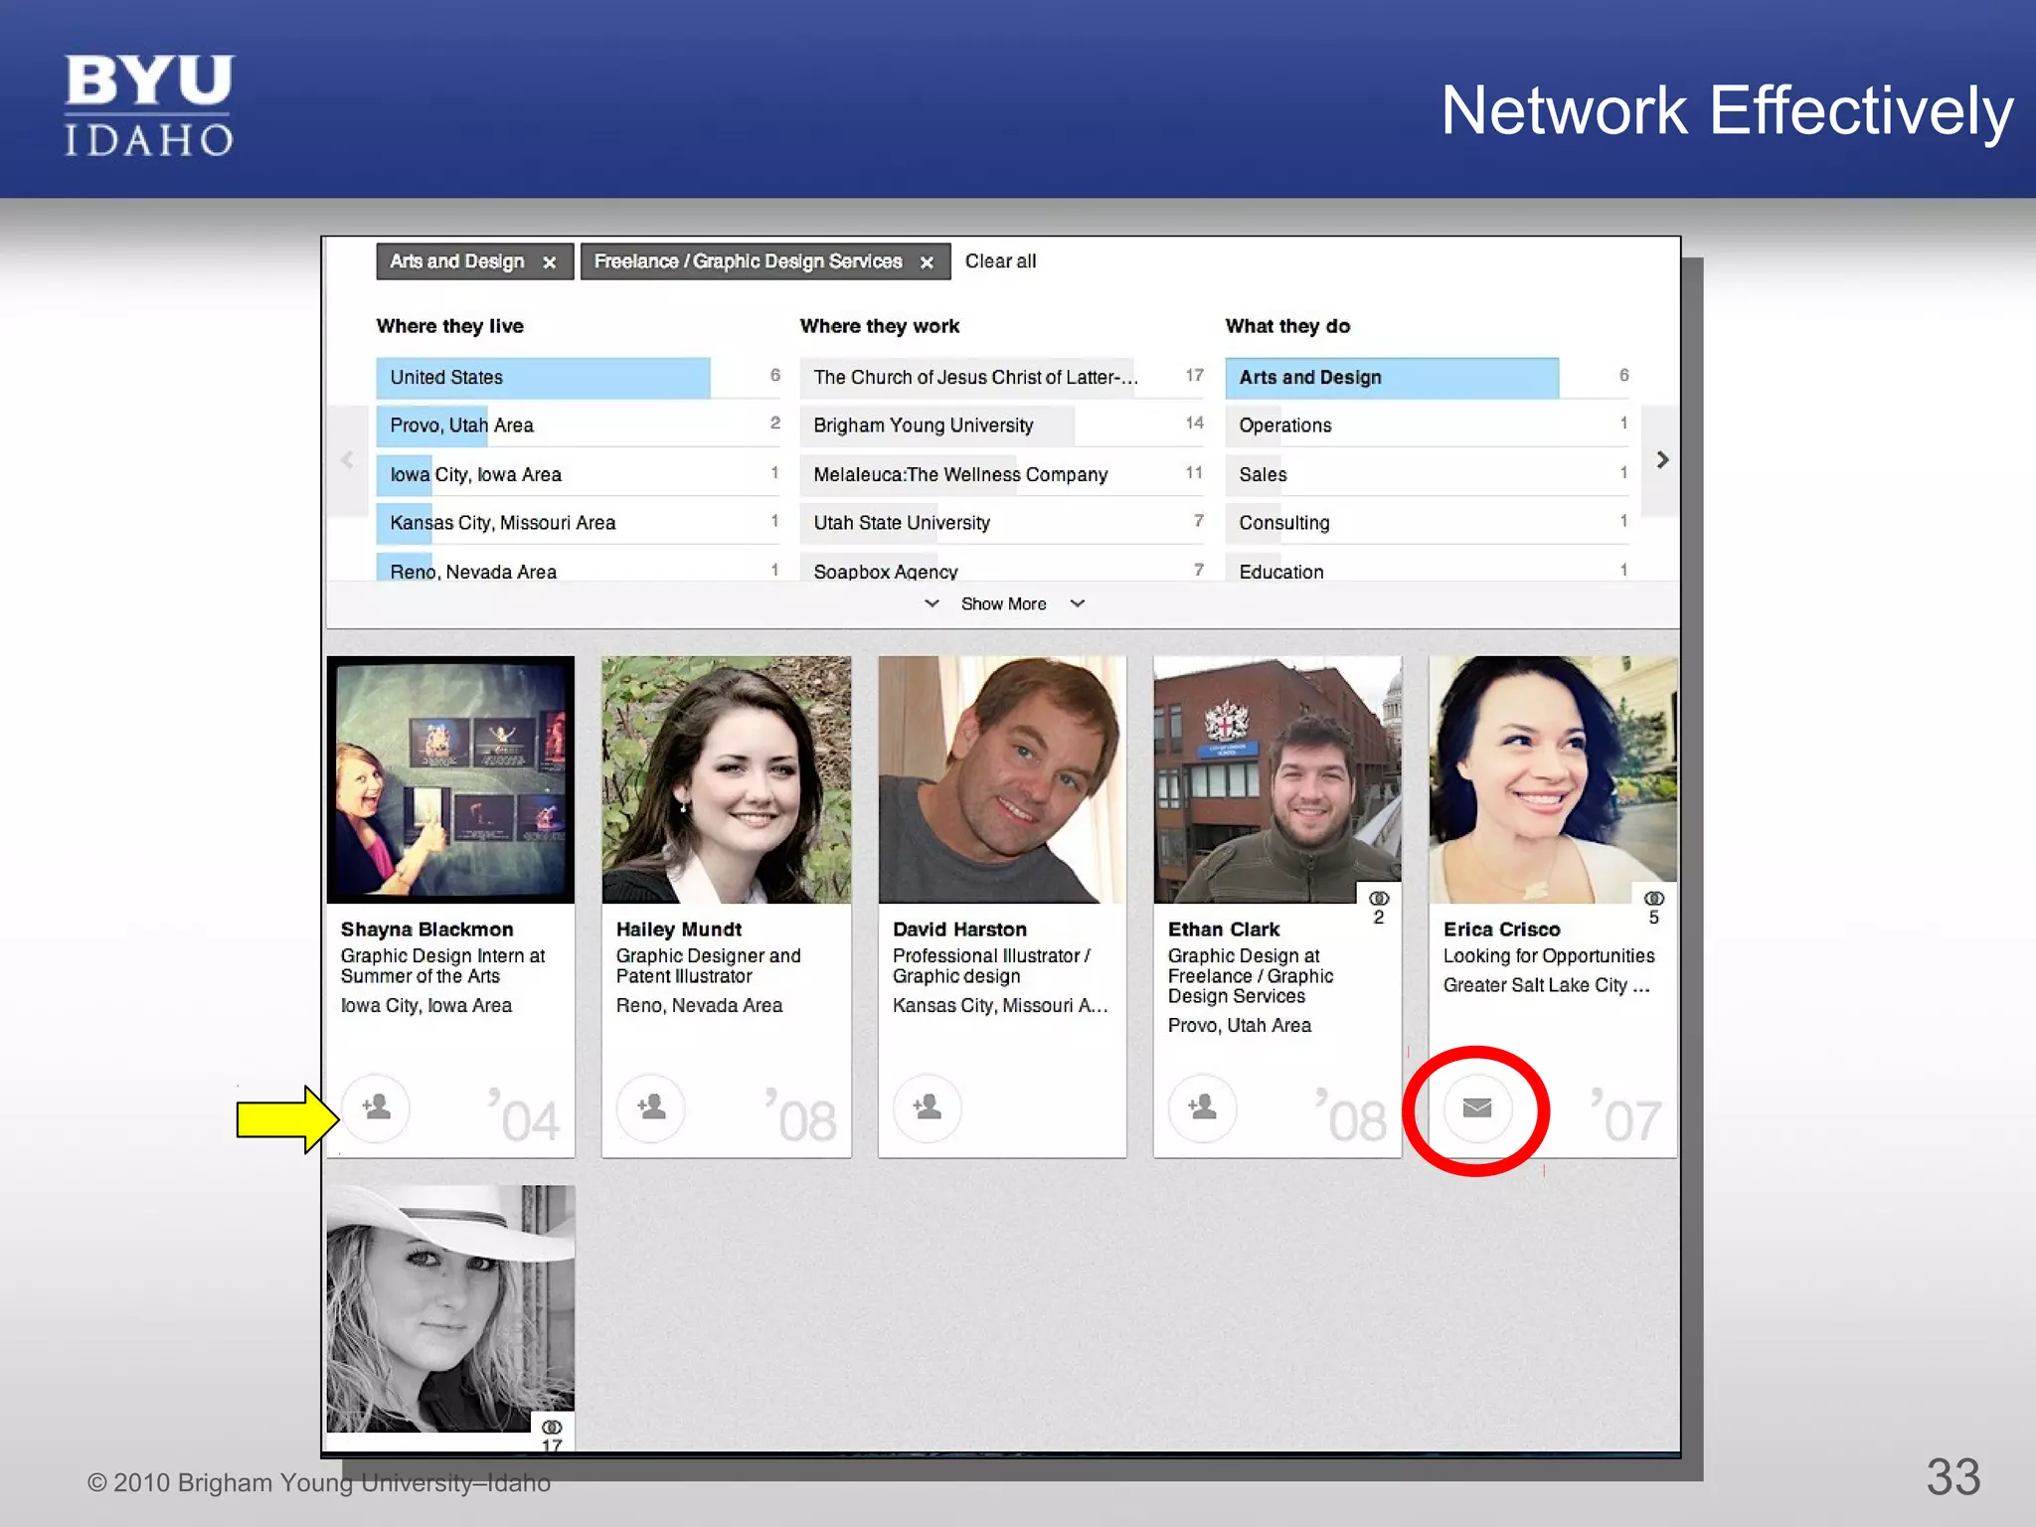Filter by Sales job function
The image size is (2036, 1527).
click(x=1428, y=474)
